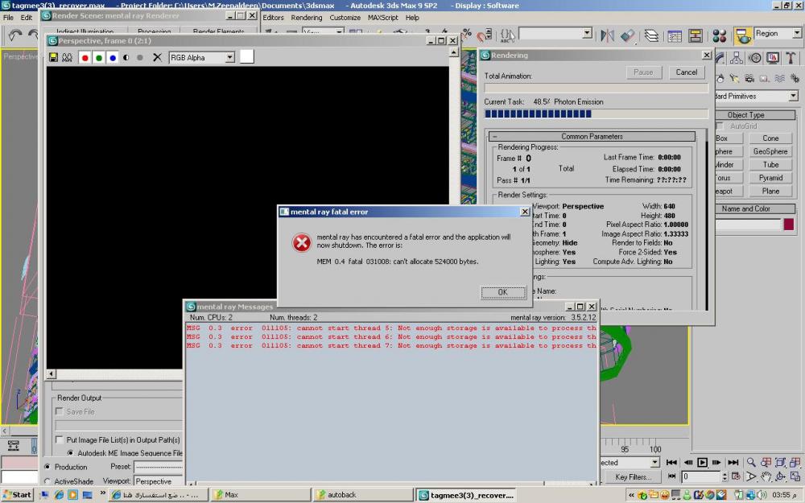
Task: Click the Tube primitive button
Action: coord(770,165)
